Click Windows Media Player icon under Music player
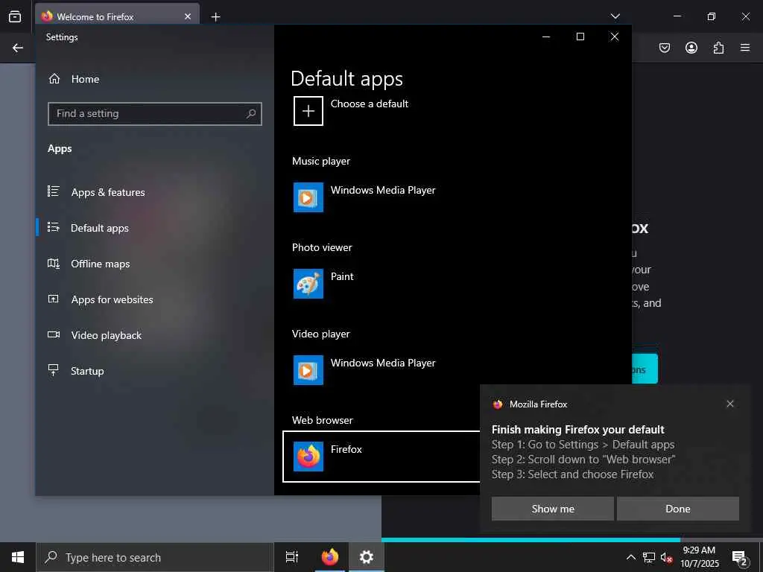Image resolution: width=763 pixels, height=572 pixels. [x=308, y=197]
